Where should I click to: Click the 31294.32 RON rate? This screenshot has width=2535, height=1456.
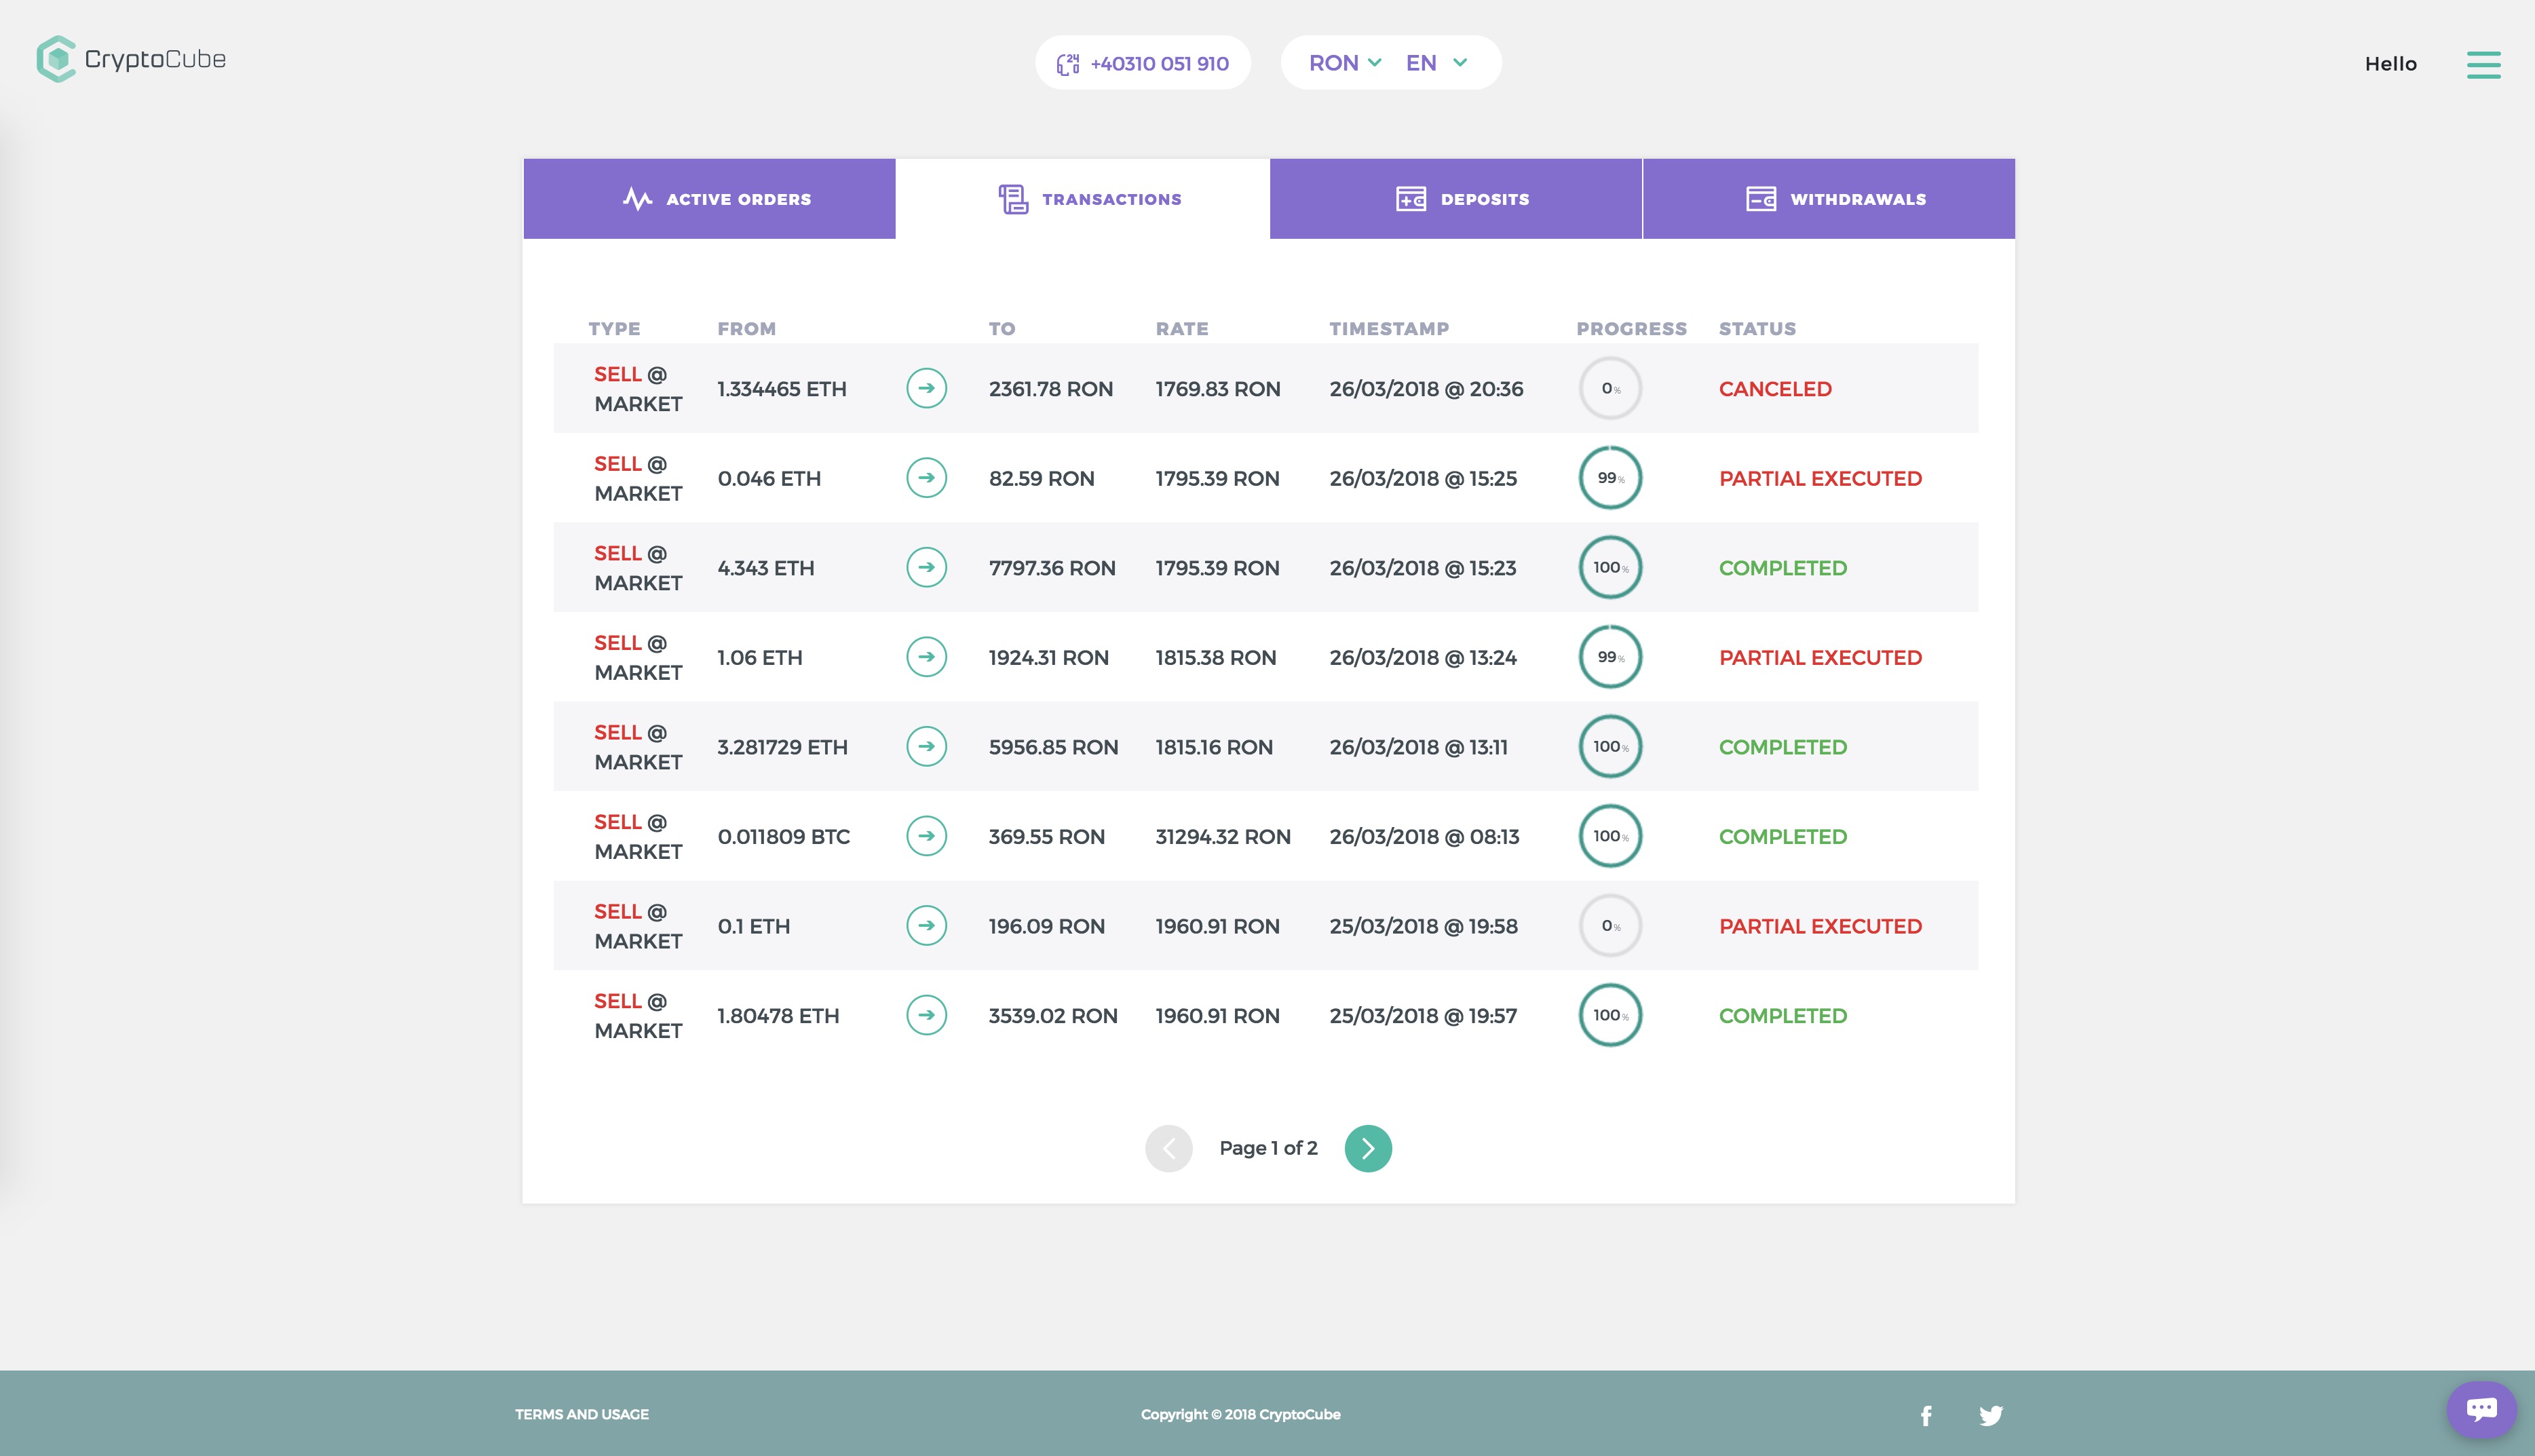(x=1222, y=836)
